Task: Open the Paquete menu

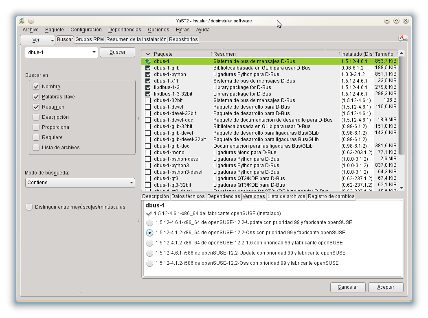Action: point(55,30)
